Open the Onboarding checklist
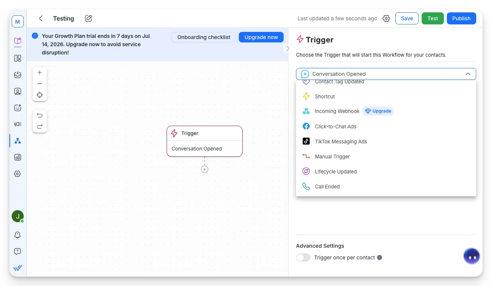 point(204,37)
